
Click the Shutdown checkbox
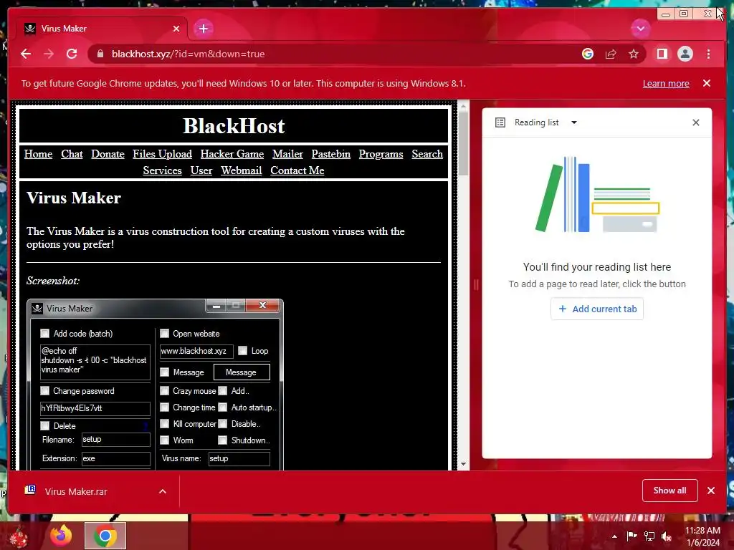coord(222,440)
